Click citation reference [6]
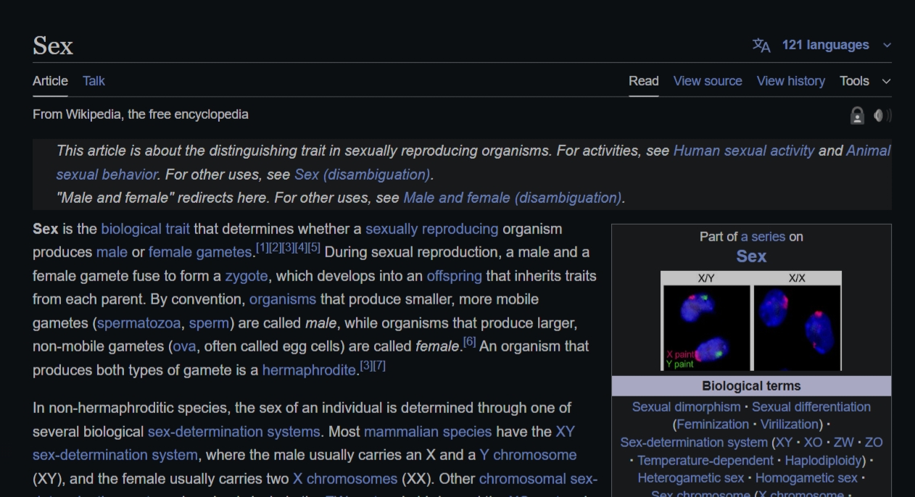The image size is (915, 497). coord(469,342)
